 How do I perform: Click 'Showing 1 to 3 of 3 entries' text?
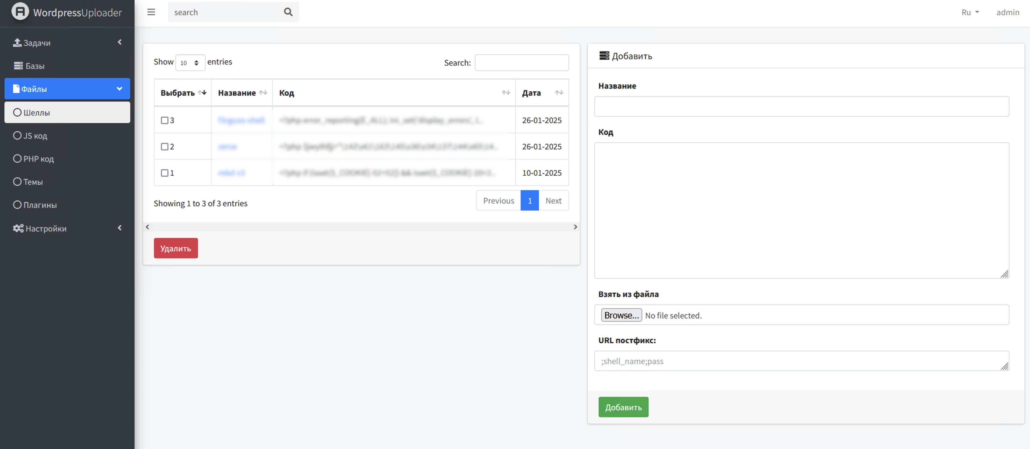pyautogui.click(x=200, y=203)
